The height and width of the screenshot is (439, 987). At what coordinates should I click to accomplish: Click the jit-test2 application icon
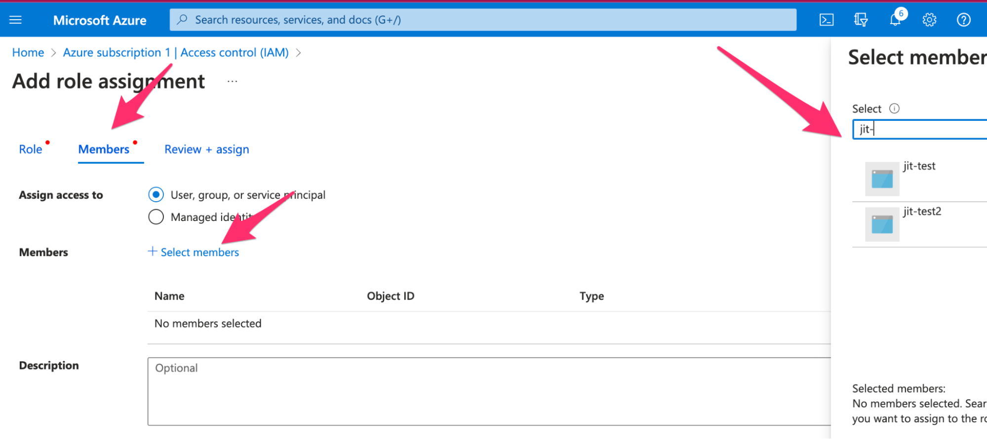(882, 224)
